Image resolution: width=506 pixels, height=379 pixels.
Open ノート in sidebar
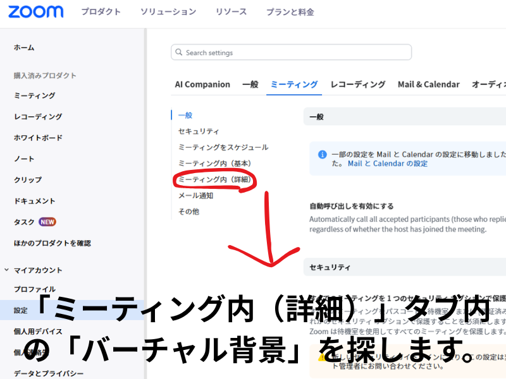[24, 159]
